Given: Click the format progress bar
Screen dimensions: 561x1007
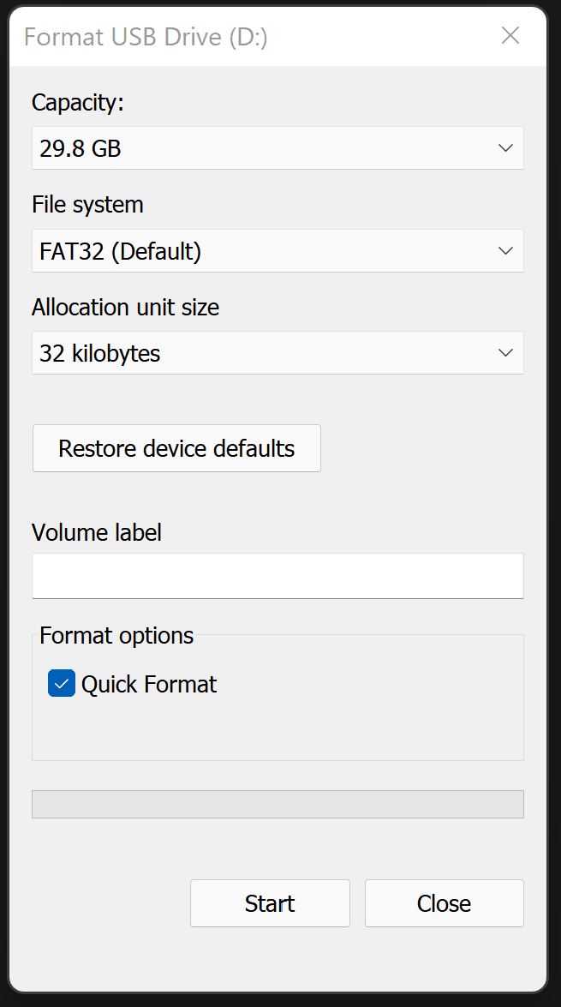Looking at the screenshot, I should point(278,805).
